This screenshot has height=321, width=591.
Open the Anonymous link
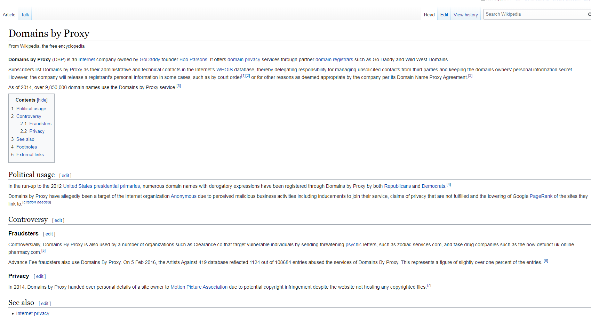[184, 196]
